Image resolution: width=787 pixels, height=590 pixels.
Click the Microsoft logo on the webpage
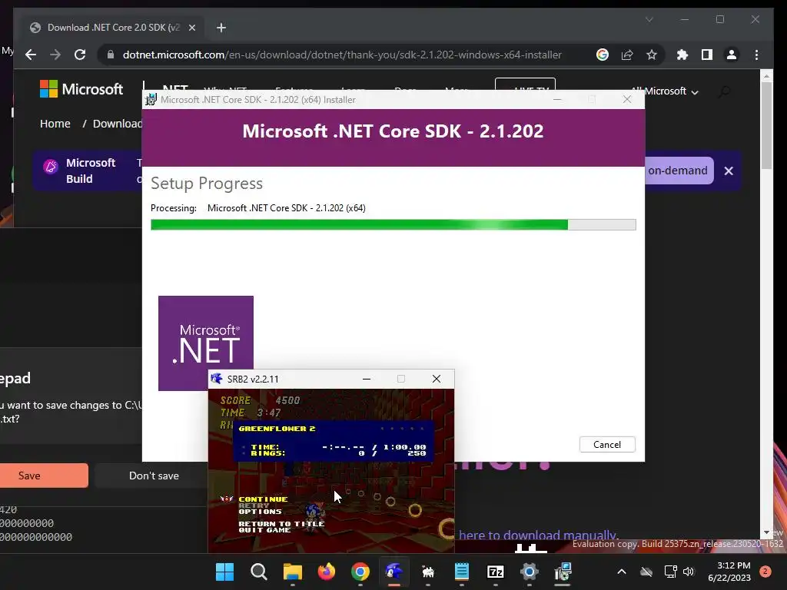81,89
